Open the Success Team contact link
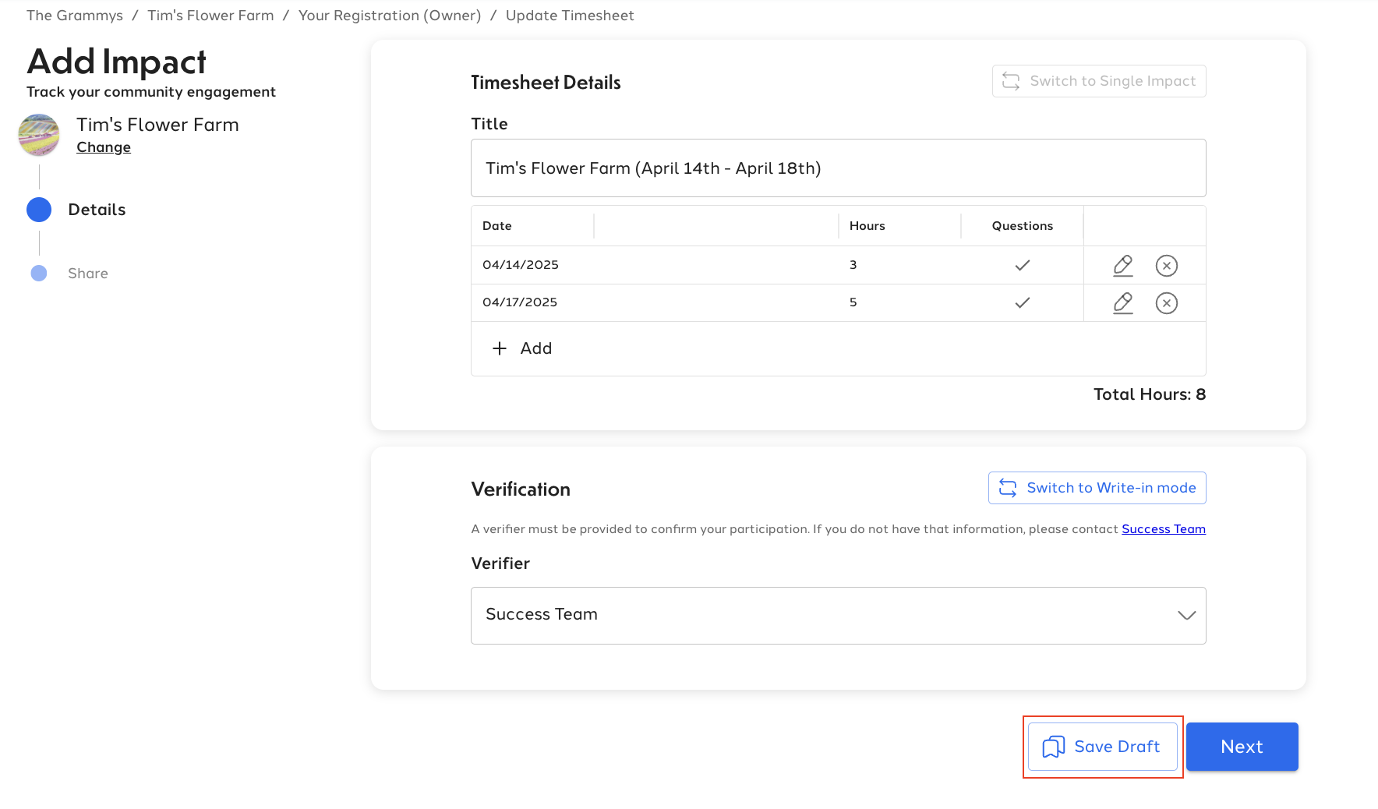This screenshot has width=1378, height=809. tap(1164, 529)
